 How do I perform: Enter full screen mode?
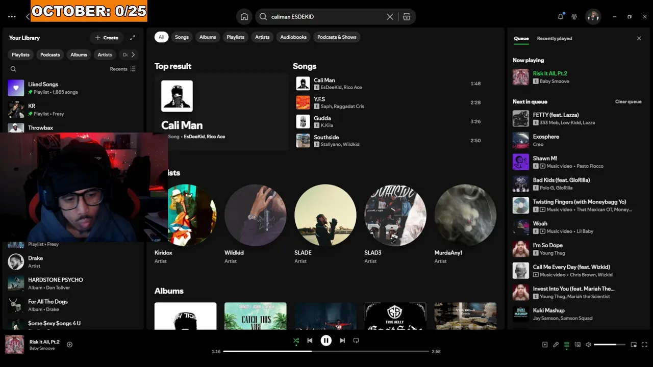pyautogui.click(x=644, y=345)
